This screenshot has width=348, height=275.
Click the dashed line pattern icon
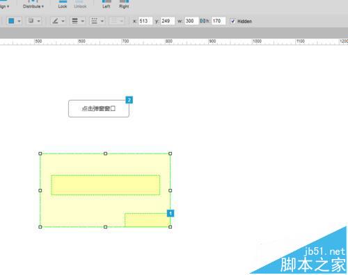pos(94,21)
